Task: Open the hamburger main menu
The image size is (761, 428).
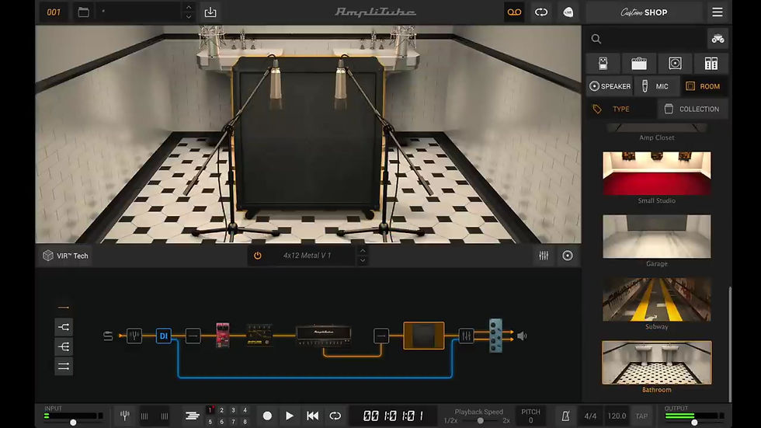Action: pyautogui.click(x=717, y=12)
